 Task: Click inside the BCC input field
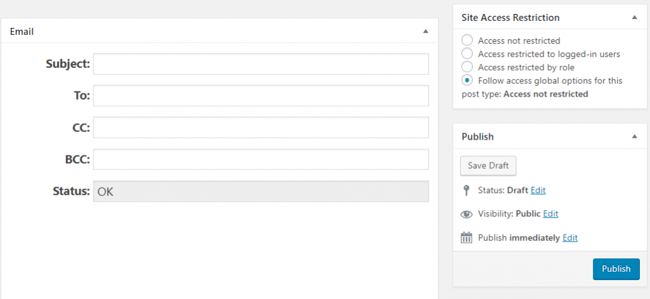pyautogui.click(x=261, y=159)
